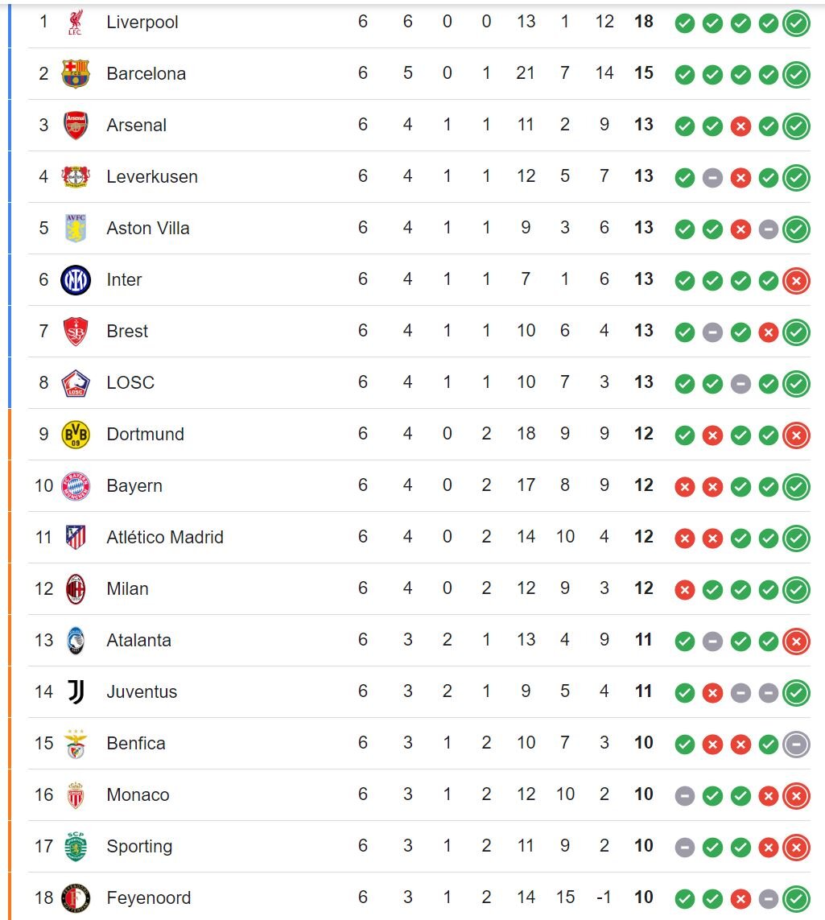Click the Sporting club crest
Viewport: 825px width, 920px height.
click(x=76, y=846)
